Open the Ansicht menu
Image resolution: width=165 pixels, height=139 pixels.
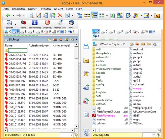click(59, 9)
